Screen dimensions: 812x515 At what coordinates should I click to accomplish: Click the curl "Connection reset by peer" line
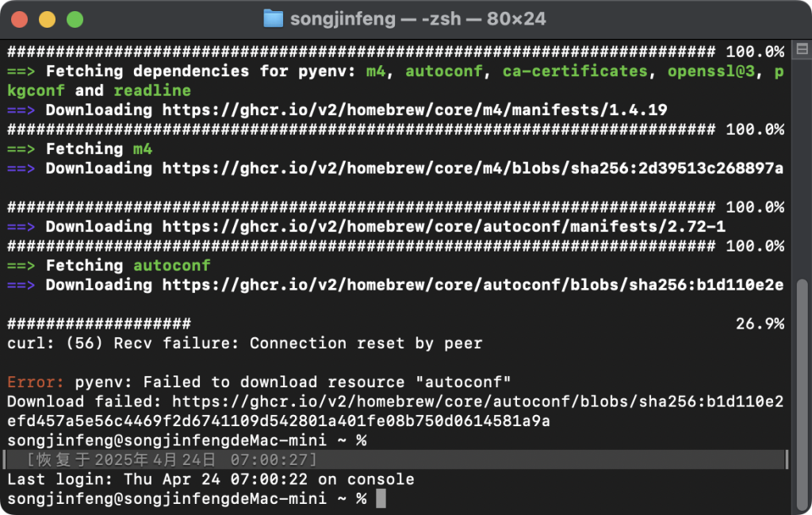click(x=244, y=344)
